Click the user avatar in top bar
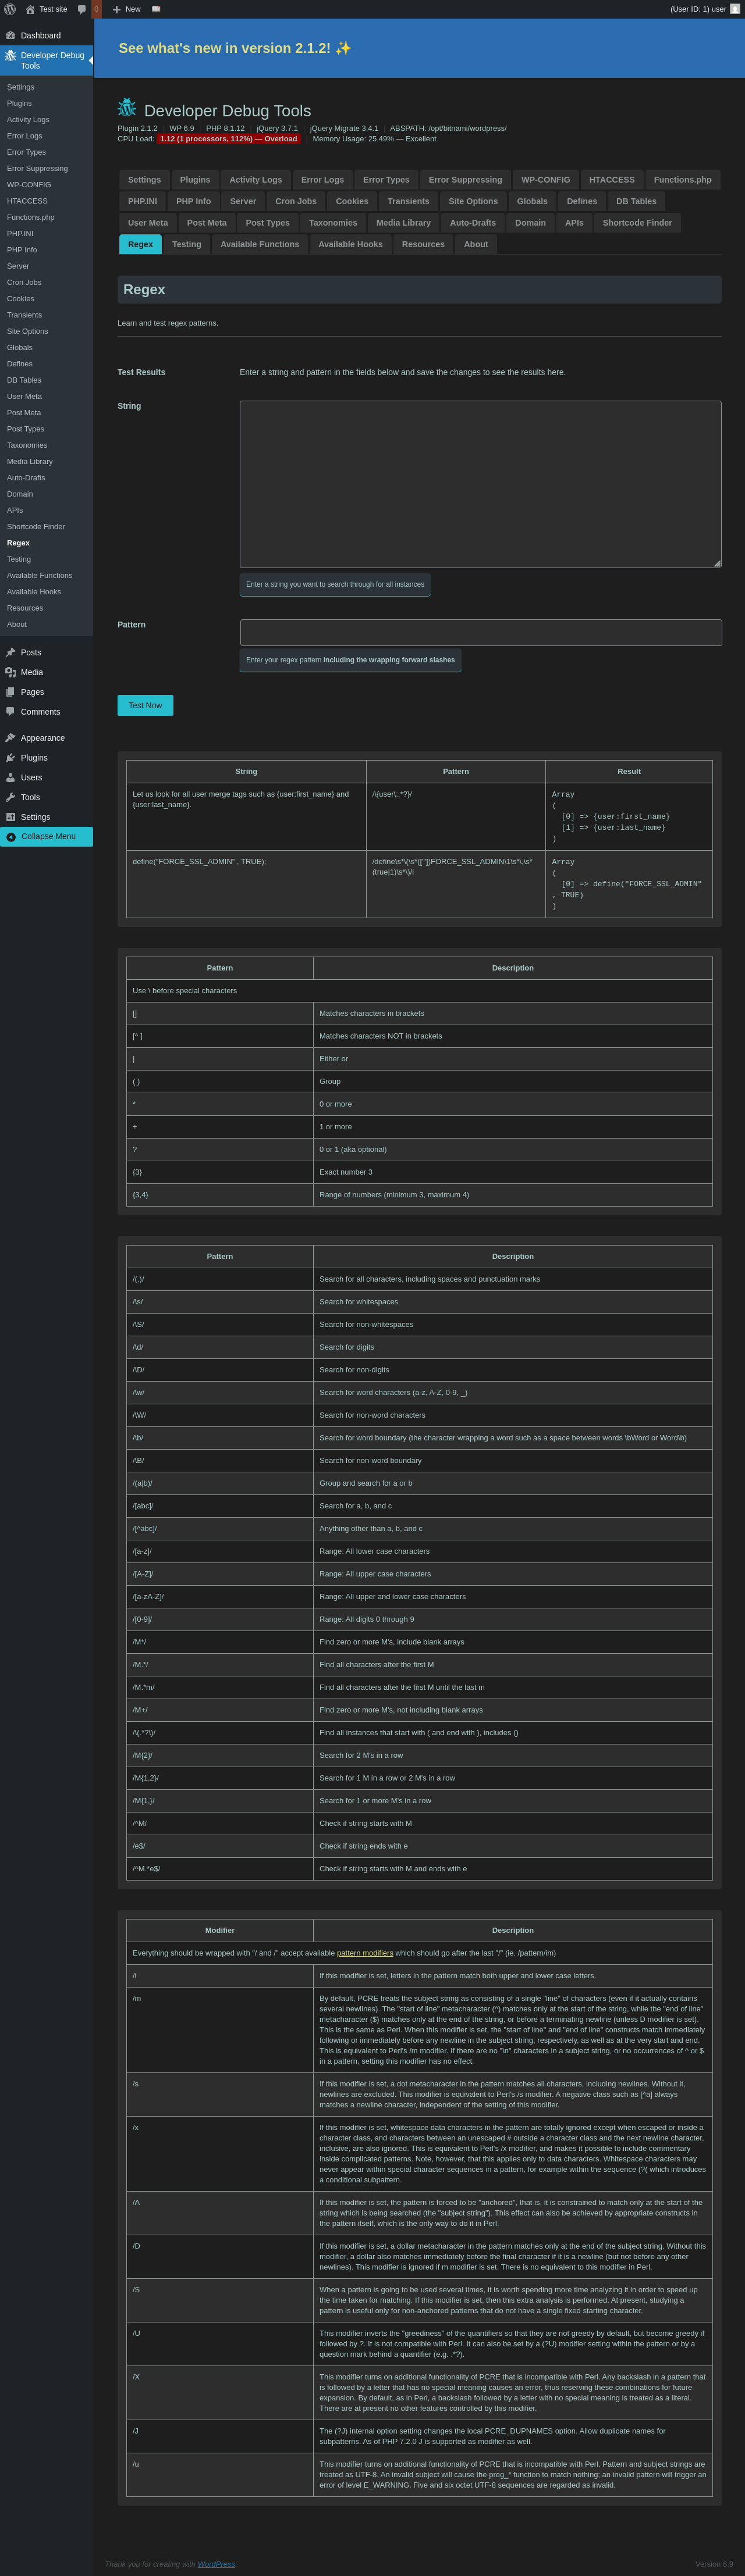Viewport: 745px width, 2576px height. coord(734,9)
